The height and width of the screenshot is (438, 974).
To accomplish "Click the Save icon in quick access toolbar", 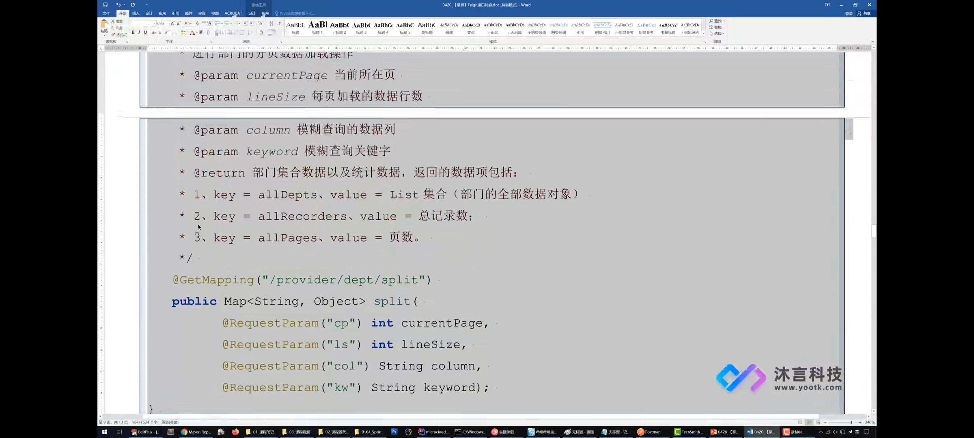I will [x=106, y=5].
